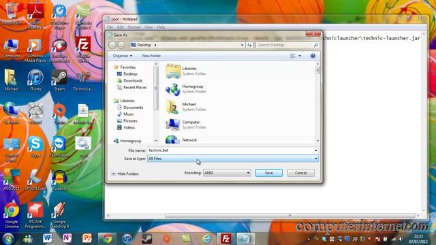Viewport: 436px width, 245px height.
Task: Select Videos library in navigation pane
Action: pos(129,127)
